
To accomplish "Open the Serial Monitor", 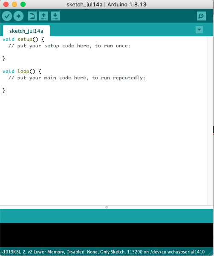I will (201, 16).
